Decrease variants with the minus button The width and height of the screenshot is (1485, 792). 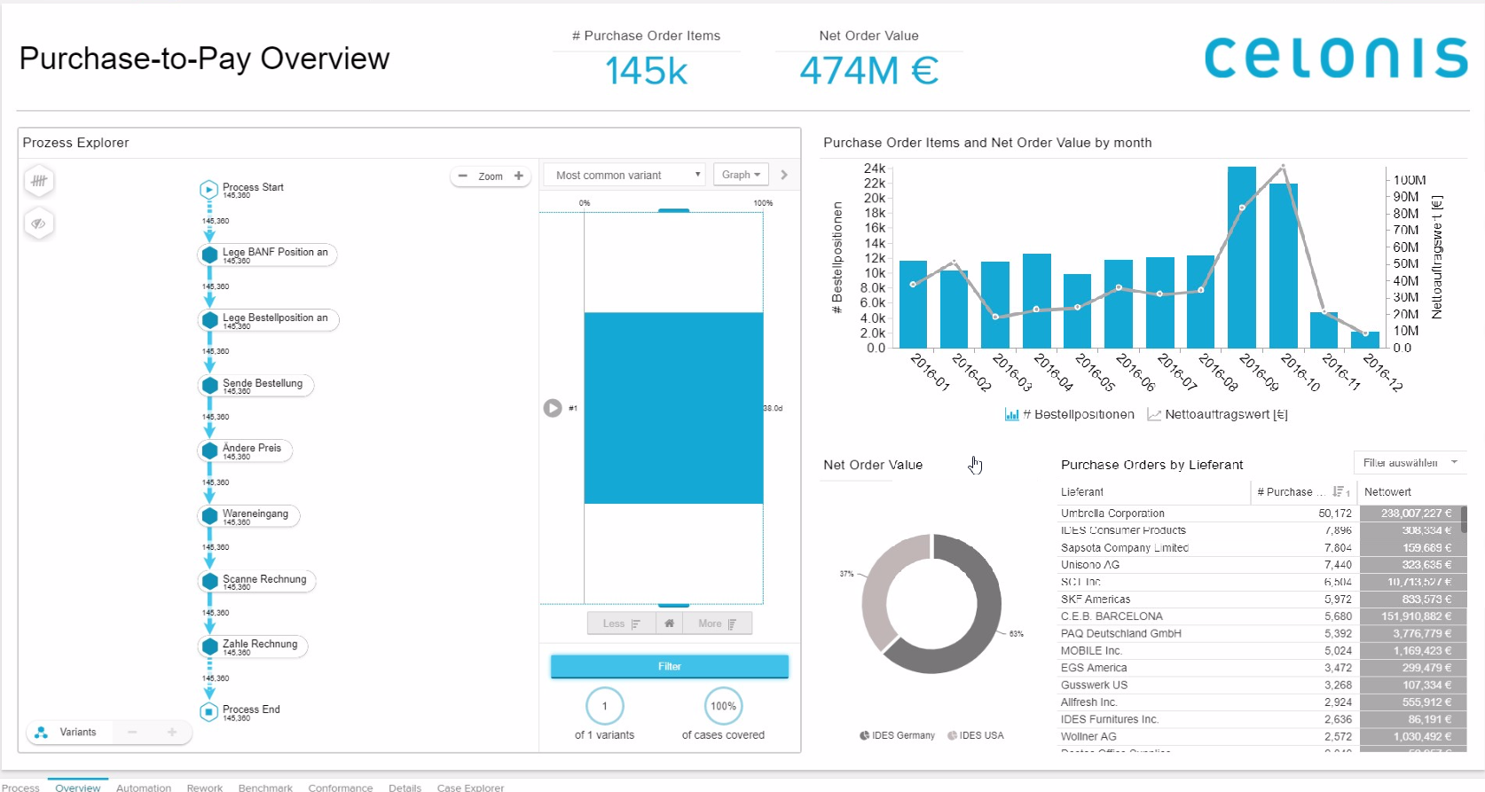click(132, 733)
